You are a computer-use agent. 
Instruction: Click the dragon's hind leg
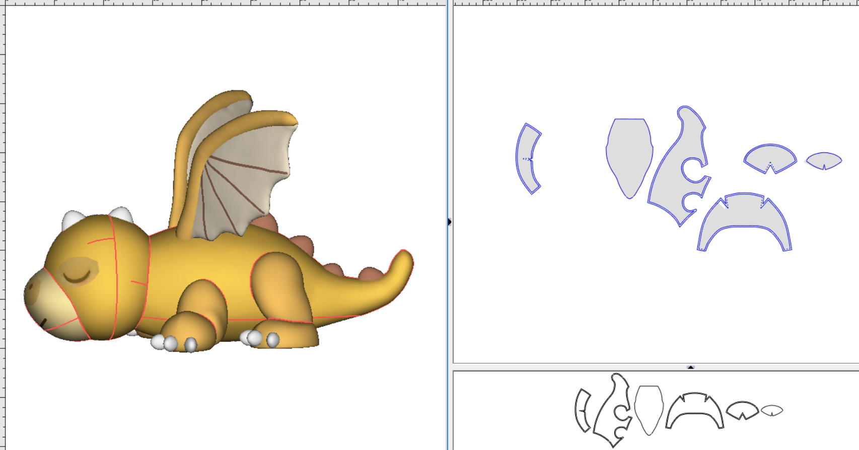point(282,297)
